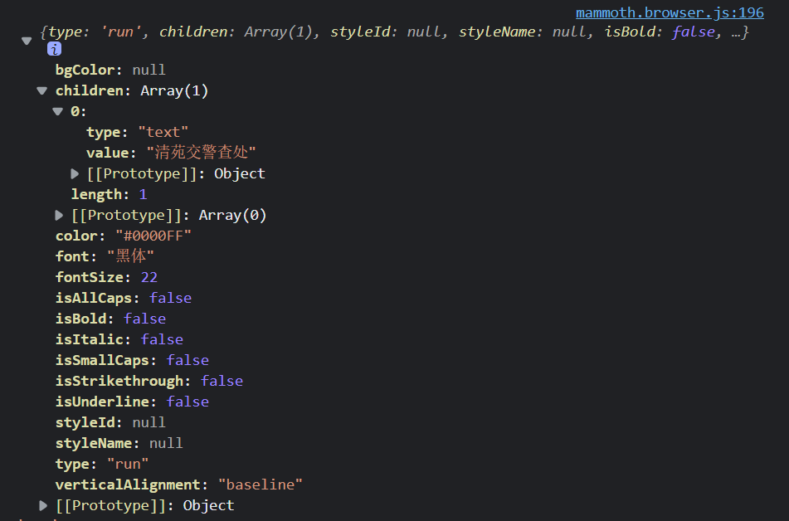Select the isUnderline: false property
The width and height of the screenshot is (789, 521).
[x=132, y=402]
